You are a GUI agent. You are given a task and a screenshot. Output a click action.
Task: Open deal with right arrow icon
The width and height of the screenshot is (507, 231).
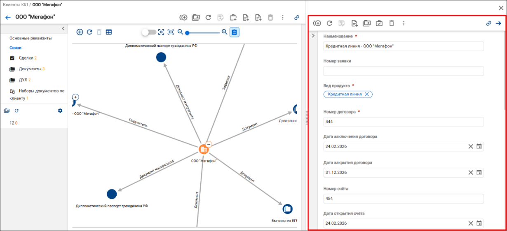click(x=498, y=23)
